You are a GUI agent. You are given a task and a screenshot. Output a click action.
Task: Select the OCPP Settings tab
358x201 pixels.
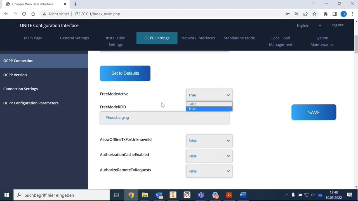click(157, 38)
